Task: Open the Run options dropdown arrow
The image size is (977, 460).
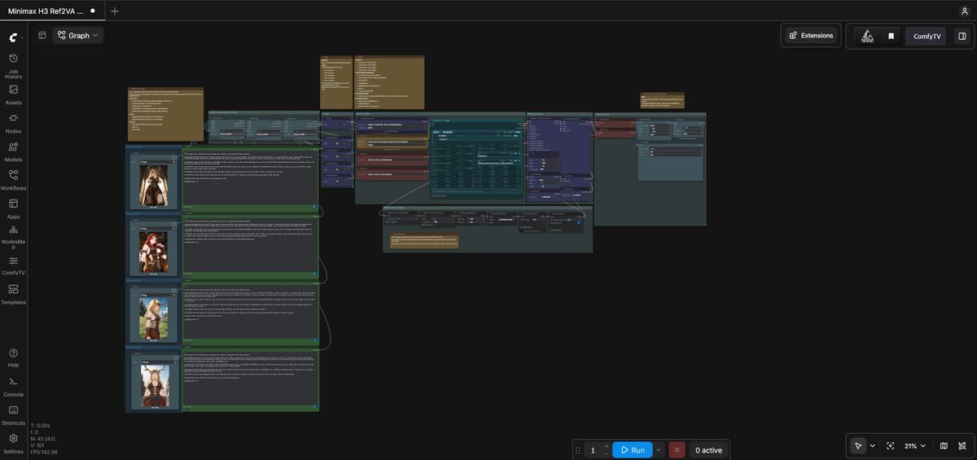Action: pyautogui.click(x=659, y=450)
